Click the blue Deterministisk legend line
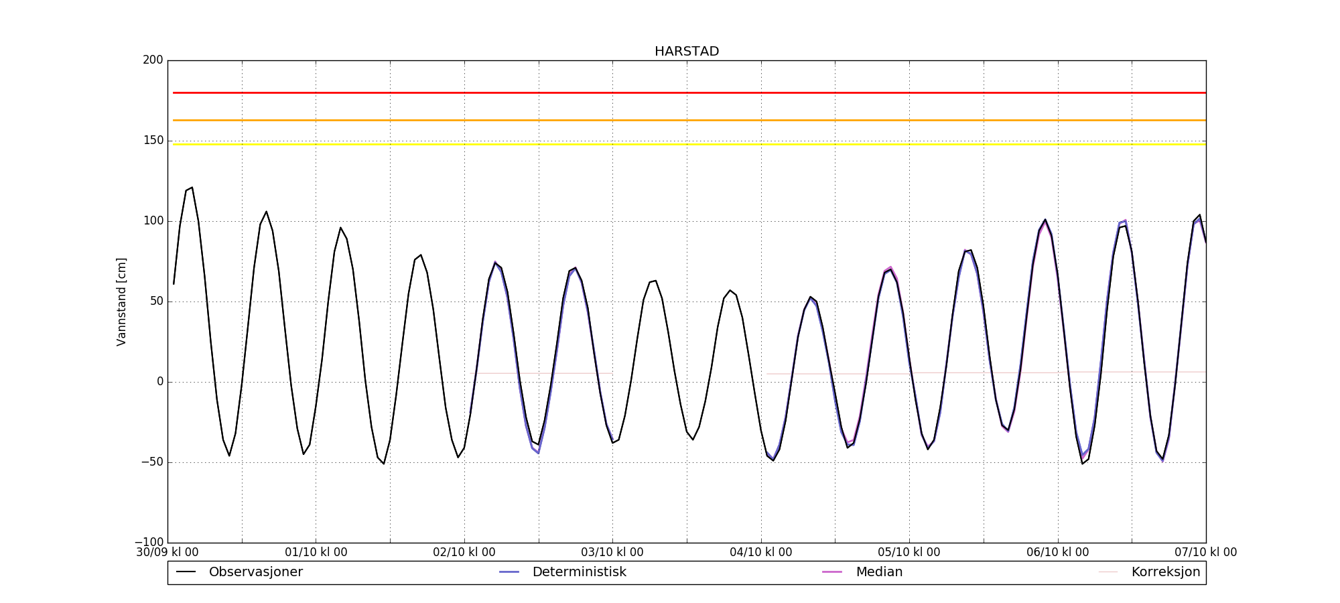Viewport: 1340px width, 603px height. pyautogui.click(x=509, y=572)
